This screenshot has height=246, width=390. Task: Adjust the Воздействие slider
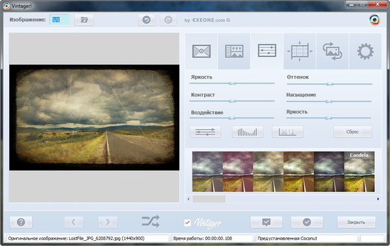232,117
